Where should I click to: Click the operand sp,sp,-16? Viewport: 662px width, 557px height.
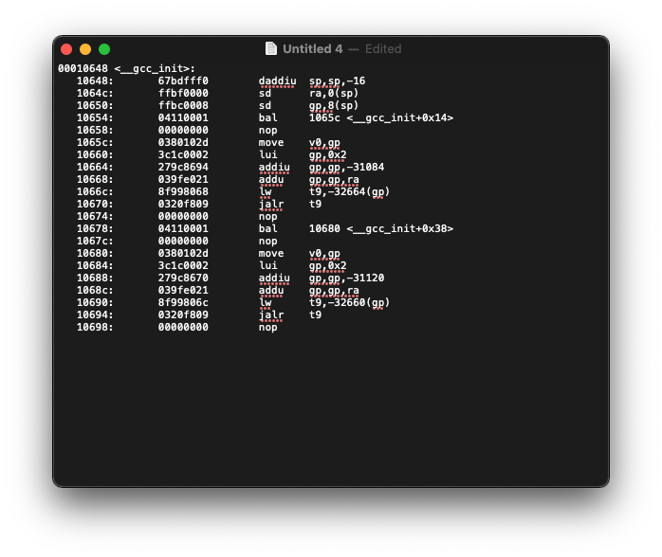click(337, 81)
